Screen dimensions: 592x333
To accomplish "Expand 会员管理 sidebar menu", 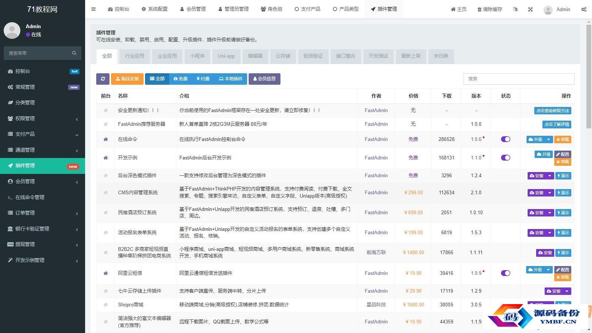I will pyautogui.click(x=43, y=181).
